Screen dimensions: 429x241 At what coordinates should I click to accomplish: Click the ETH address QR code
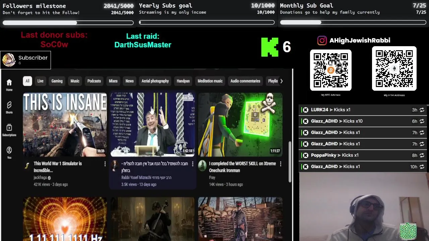(x=394, y=69)
